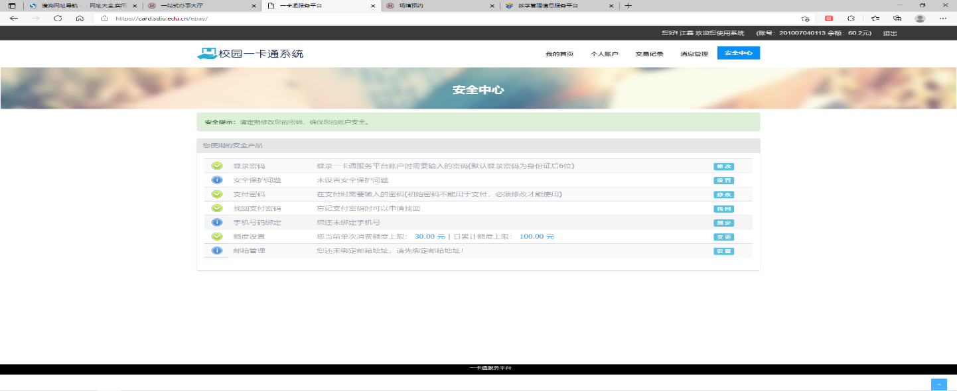Screen dimensions: 957x391
Task: Go to the browser home page icon
Action: 80,19
